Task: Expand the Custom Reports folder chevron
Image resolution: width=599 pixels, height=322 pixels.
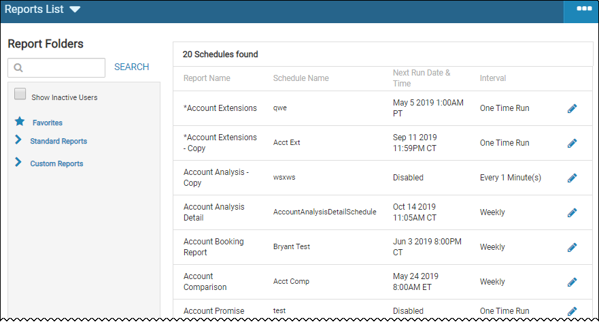Action: (18, 162)
